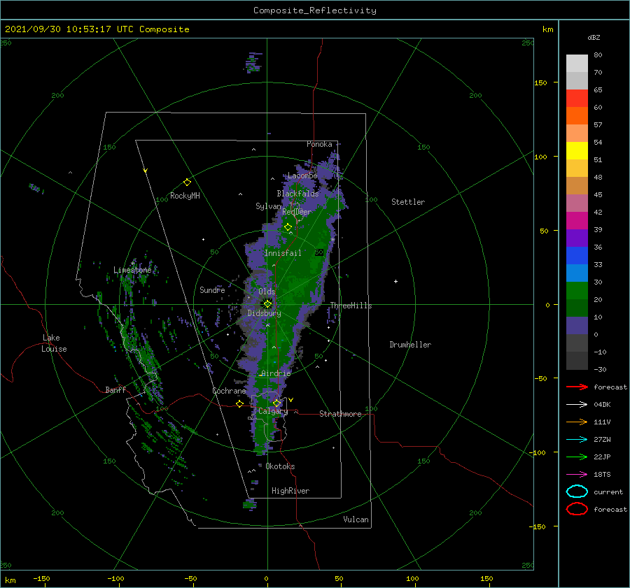
Task: Click the Composite_Reflectivity title
Action: (x=315, y=10)
